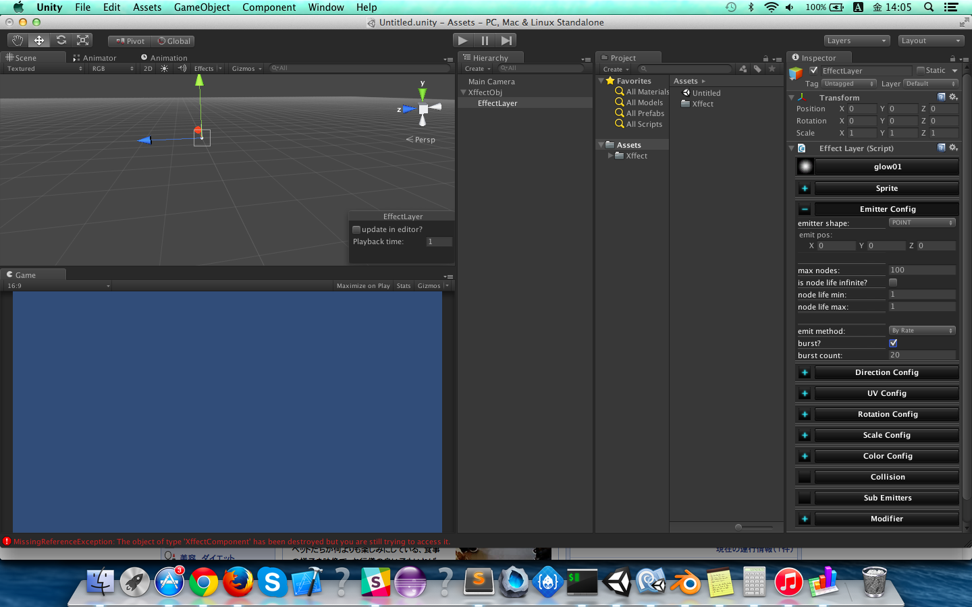Click the scene orientation gizmo cube

[423, 109]
